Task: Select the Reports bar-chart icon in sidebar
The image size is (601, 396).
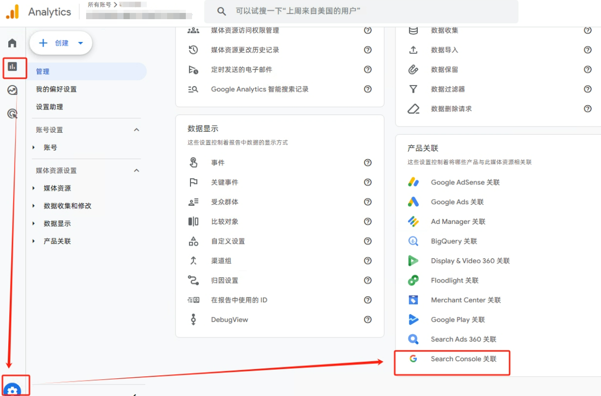Action: click(x=12, y=68)
